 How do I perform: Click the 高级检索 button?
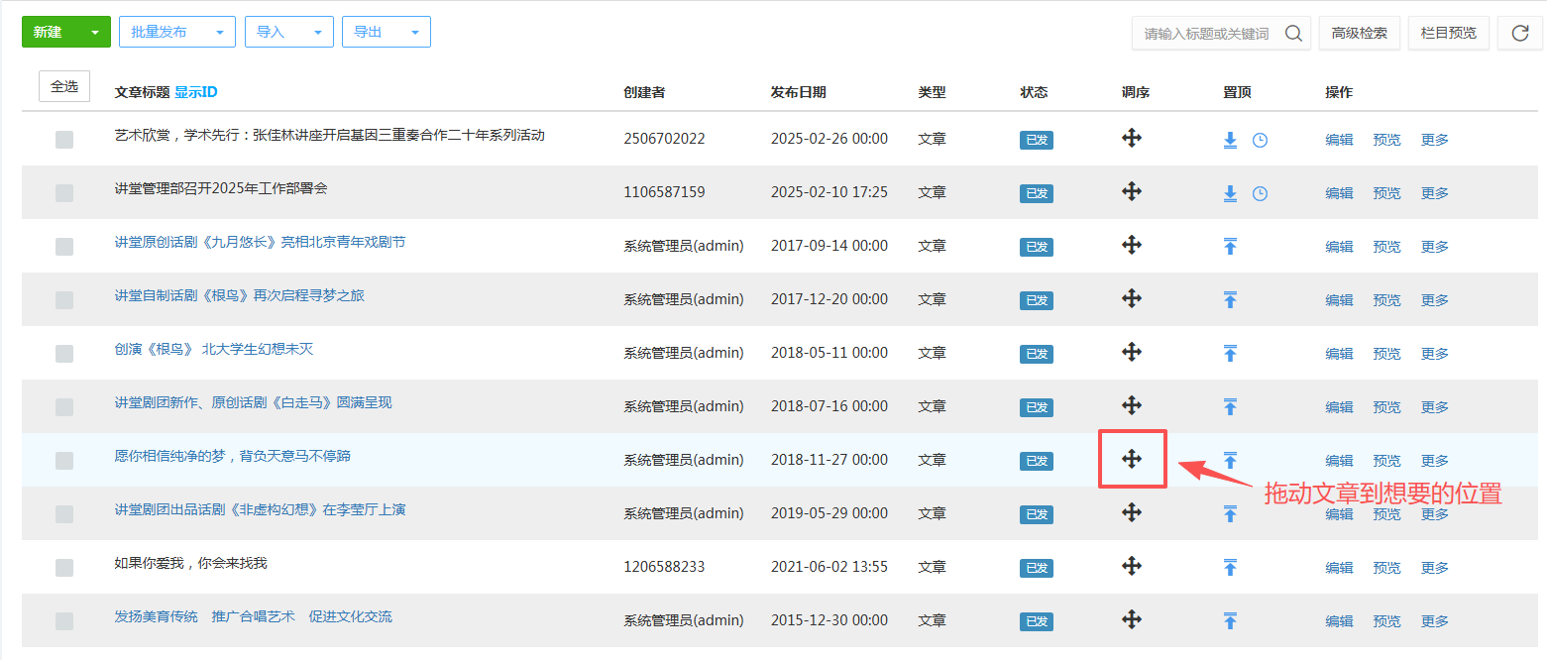1359,33
